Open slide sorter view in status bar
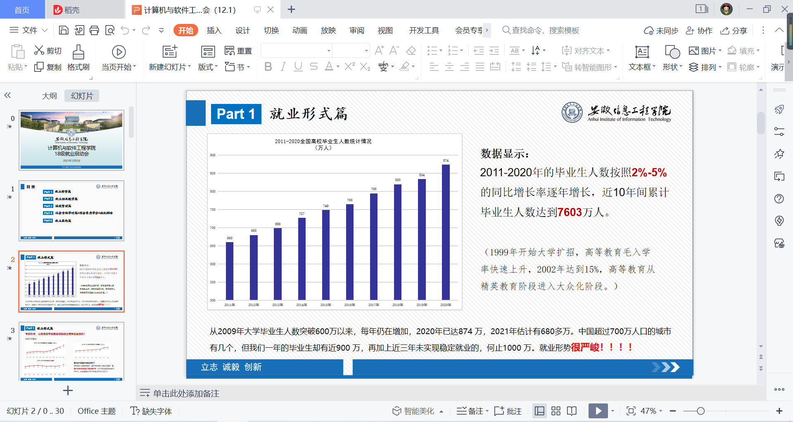This screenshot has height=422, width=793. 556,411
